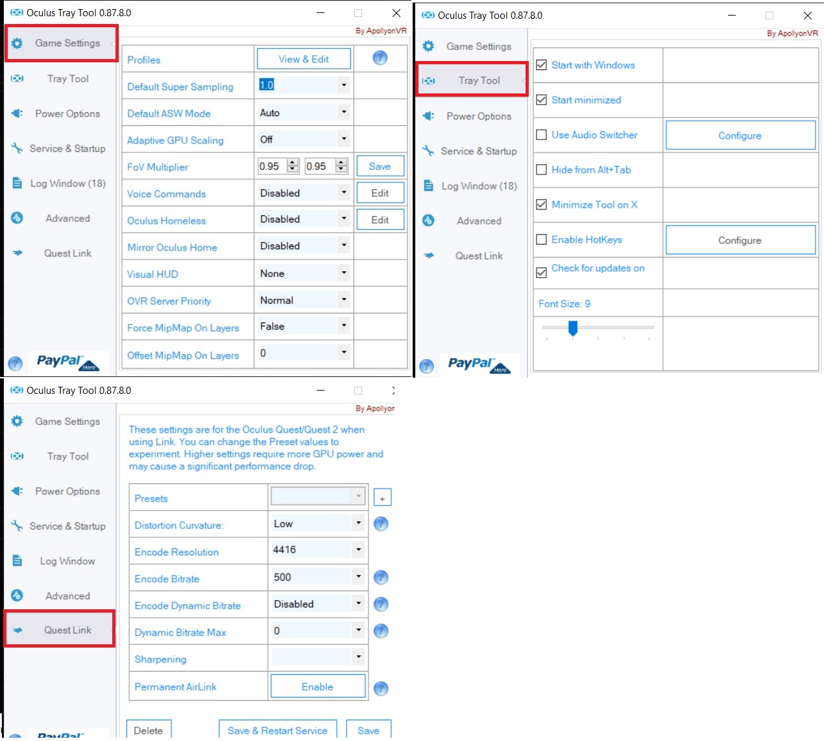
Task: Click Service & Startup wrench icon in top-left window
Action: pyautogui.click(x=17, y=148)
